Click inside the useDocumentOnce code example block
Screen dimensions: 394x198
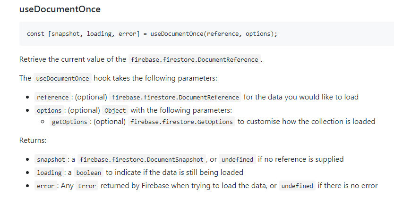152,34
